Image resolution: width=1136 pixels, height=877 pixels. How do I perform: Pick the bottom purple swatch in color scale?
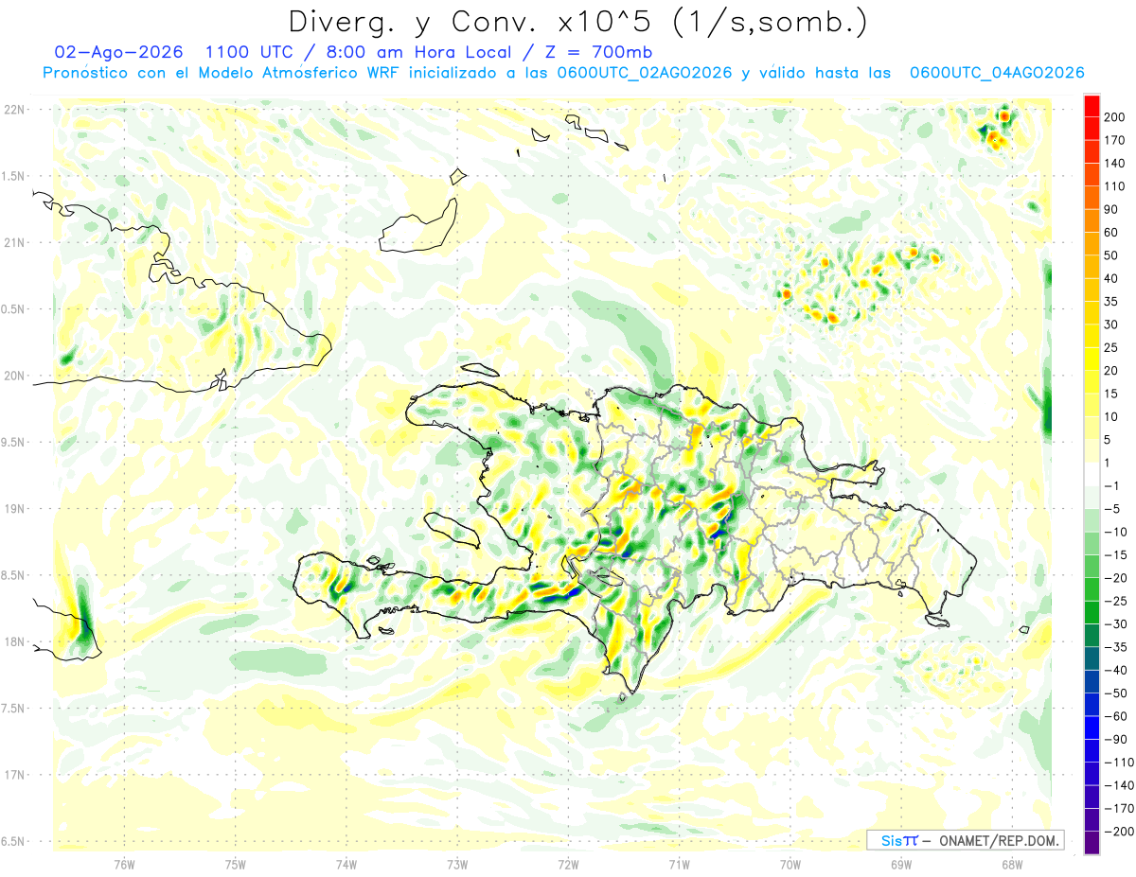(x=1092, y=844)
